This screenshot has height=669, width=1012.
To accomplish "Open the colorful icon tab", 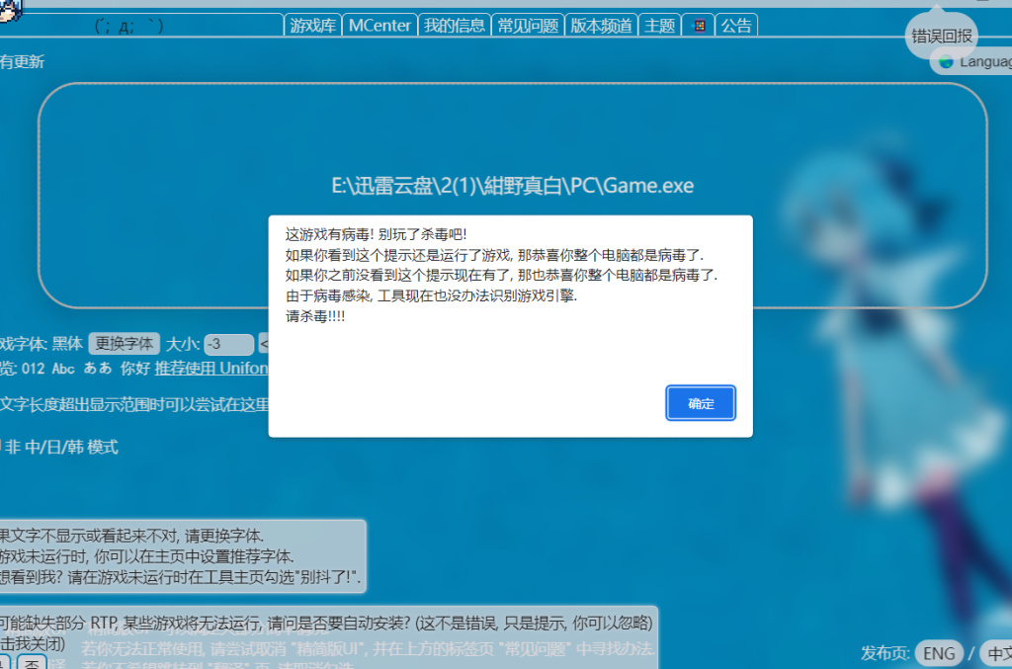I will click(699, 26).
